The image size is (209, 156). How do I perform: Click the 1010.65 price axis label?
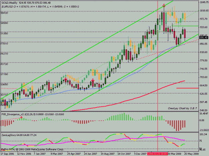pyautogui.click(x=204, y=11)
